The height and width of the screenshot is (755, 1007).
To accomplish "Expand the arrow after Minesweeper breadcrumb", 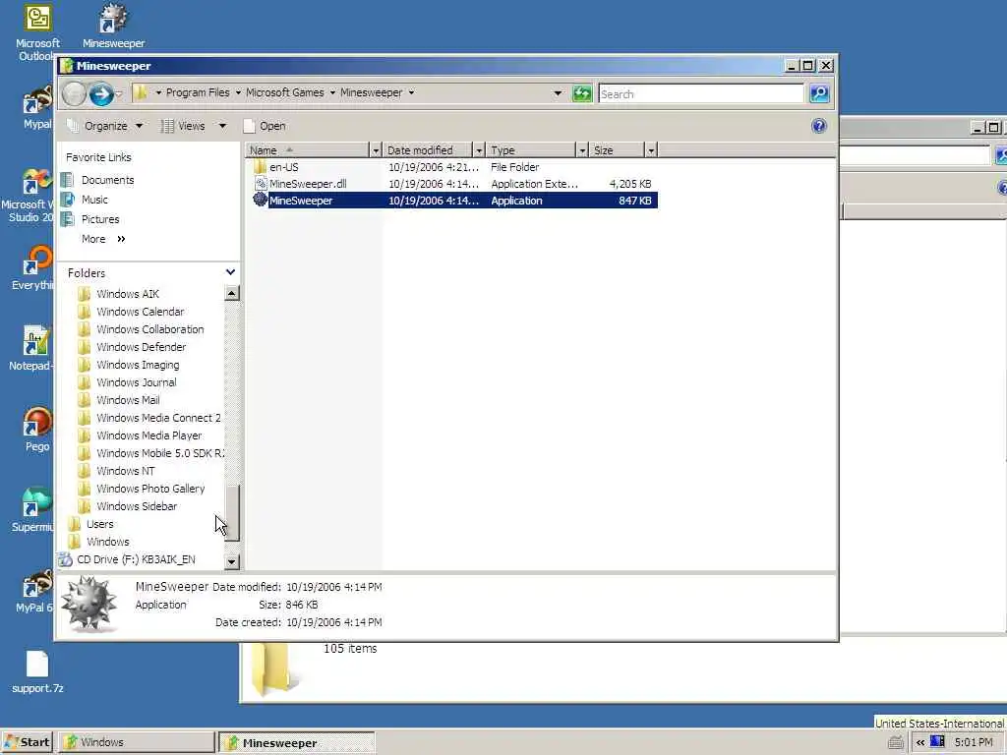I will [411, 93].
